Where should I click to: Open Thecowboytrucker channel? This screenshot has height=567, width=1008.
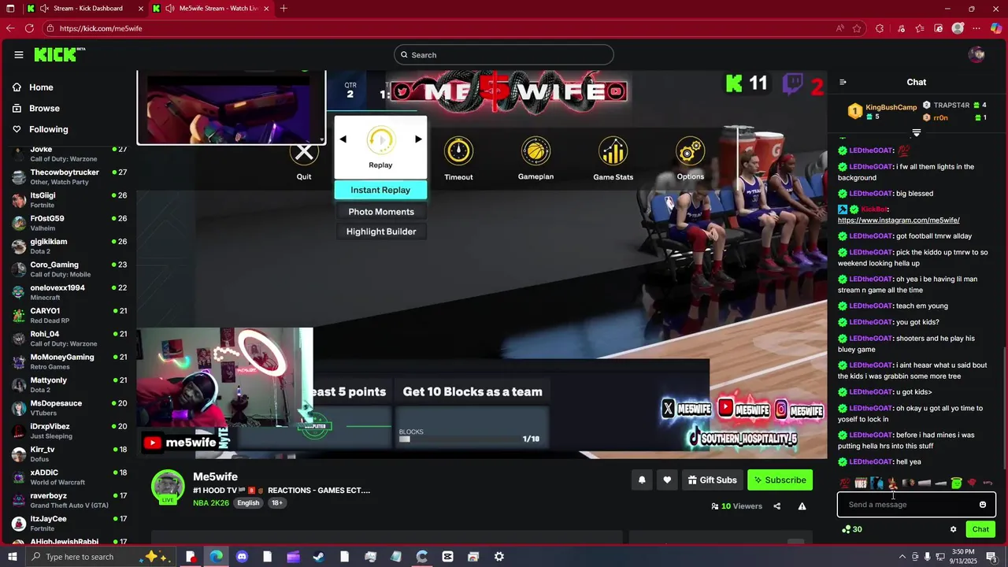[69, 176]
